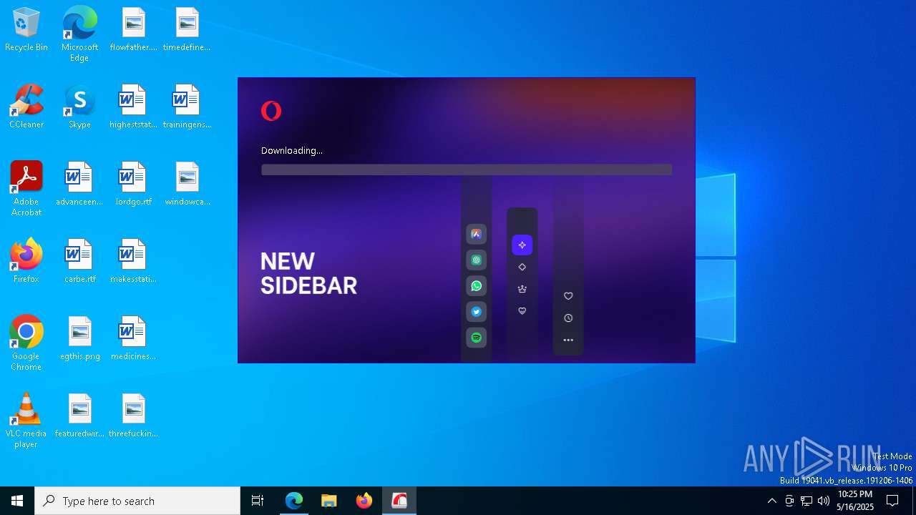The width and height of the screenshot is (916, 515).
Task: Open the volume tray icon
Action: click(x=824, y=501)
